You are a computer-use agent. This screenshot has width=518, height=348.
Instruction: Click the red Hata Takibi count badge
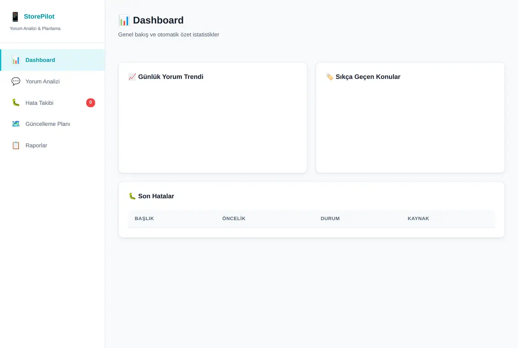91,103
